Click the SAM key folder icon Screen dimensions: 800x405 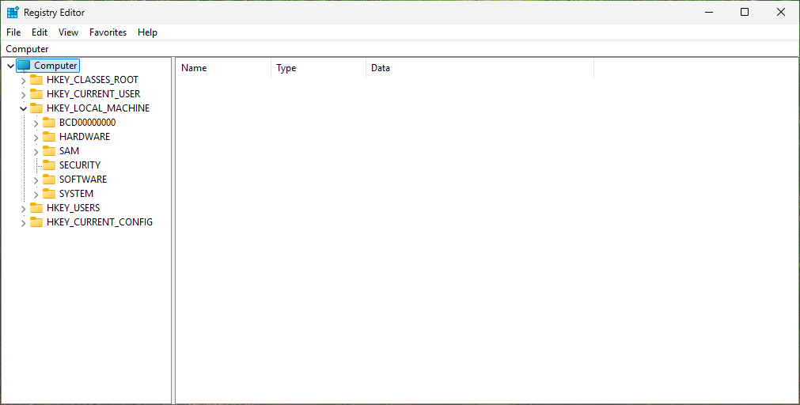tap(49, 151)
